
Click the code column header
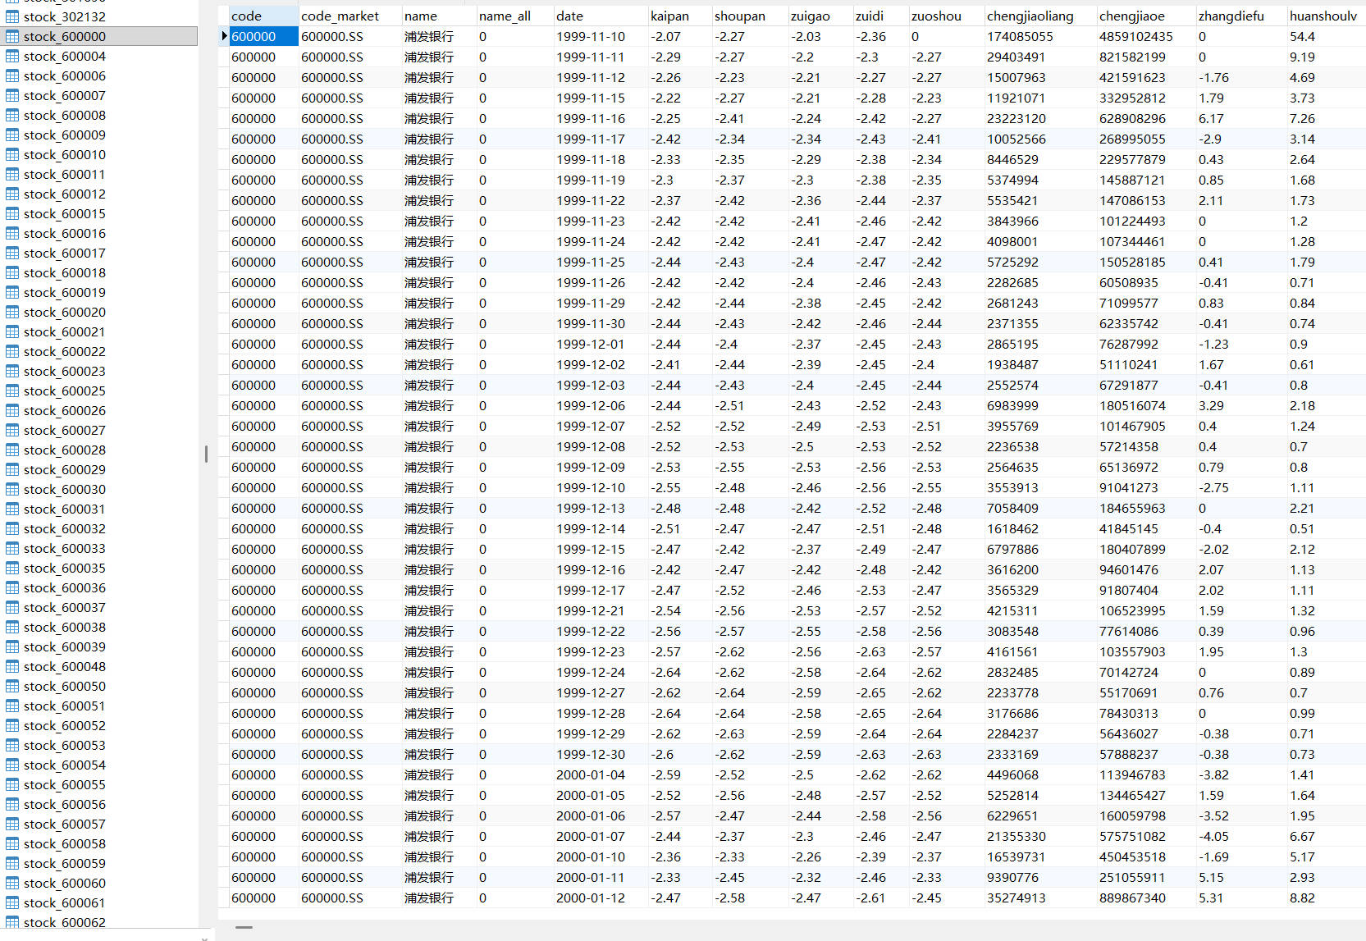(x=263, y=16)
